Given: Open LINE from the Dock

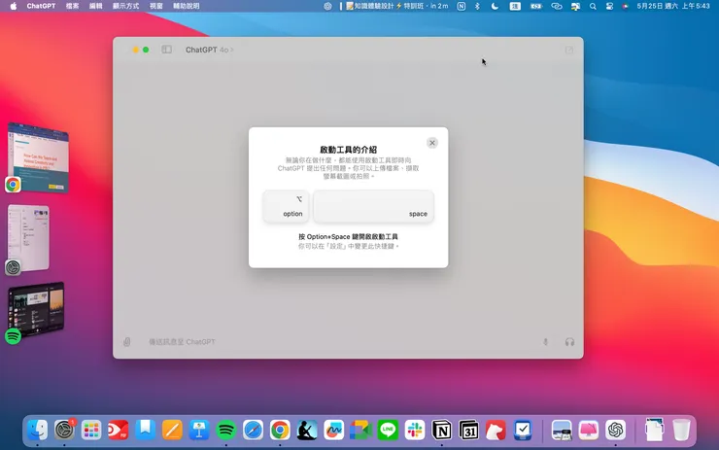Looking at the screenshot, I should click(x=388, y=430).
